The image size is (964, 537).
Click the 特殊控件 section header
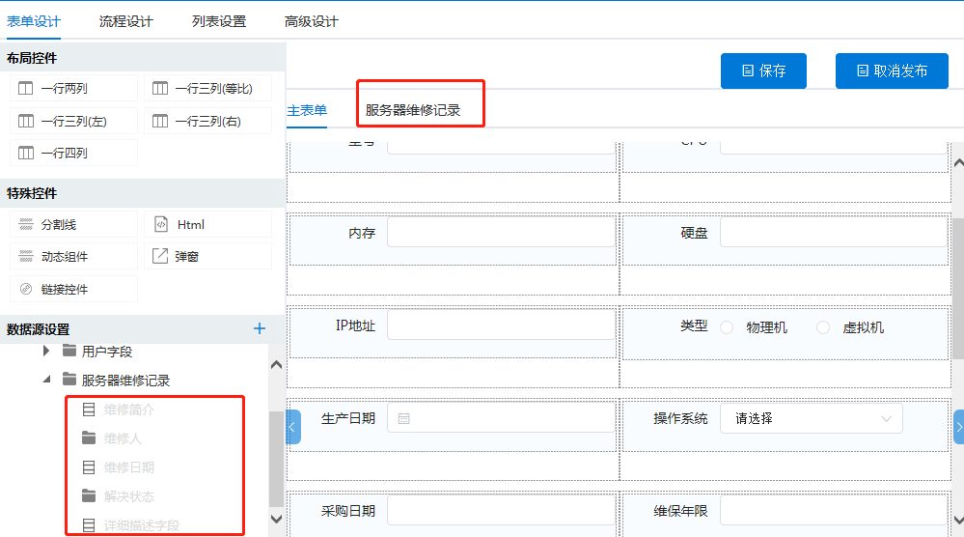[143, 193]
